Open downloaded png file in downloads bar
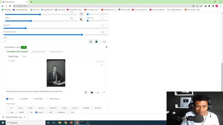Screen dimensions: 223x125 click(x=13, y=117)
